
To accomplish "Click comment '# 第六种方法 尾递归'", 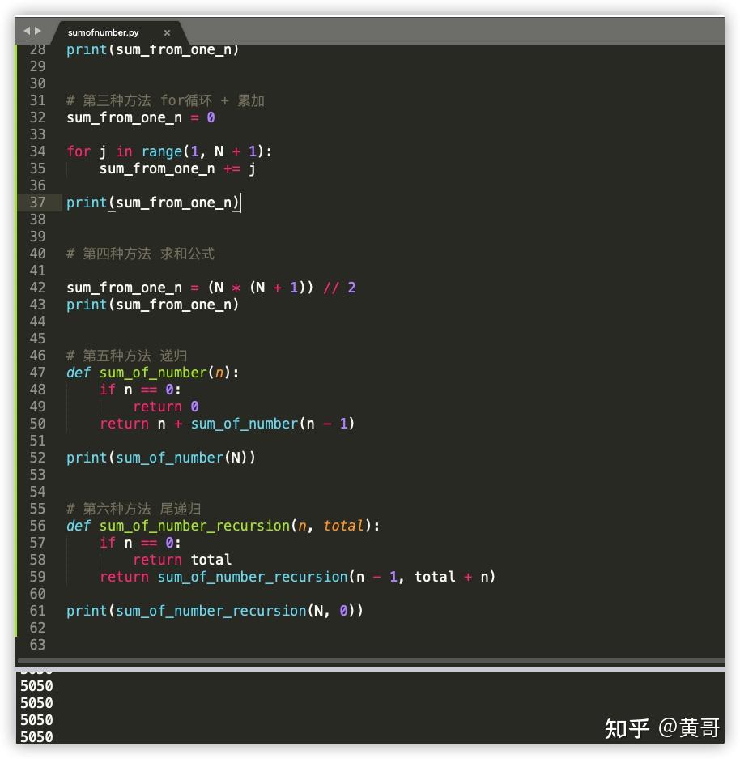I will (x=134, y=509).
